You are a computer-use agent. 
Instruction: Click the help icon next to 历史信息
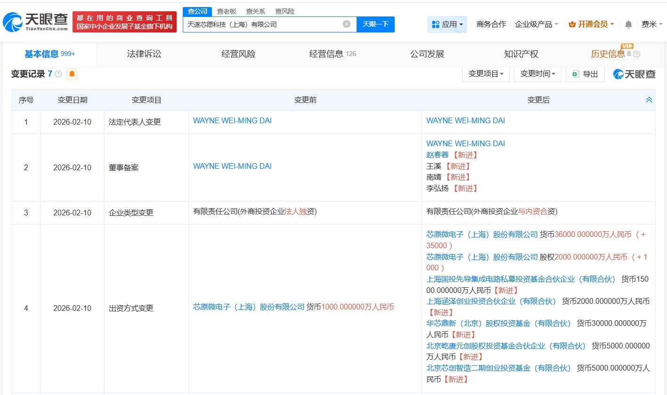pyautogui.click(x=636, y=54)
